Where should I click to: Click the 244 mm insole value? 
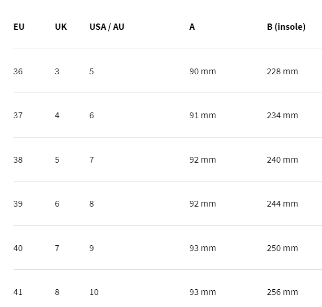282,204
